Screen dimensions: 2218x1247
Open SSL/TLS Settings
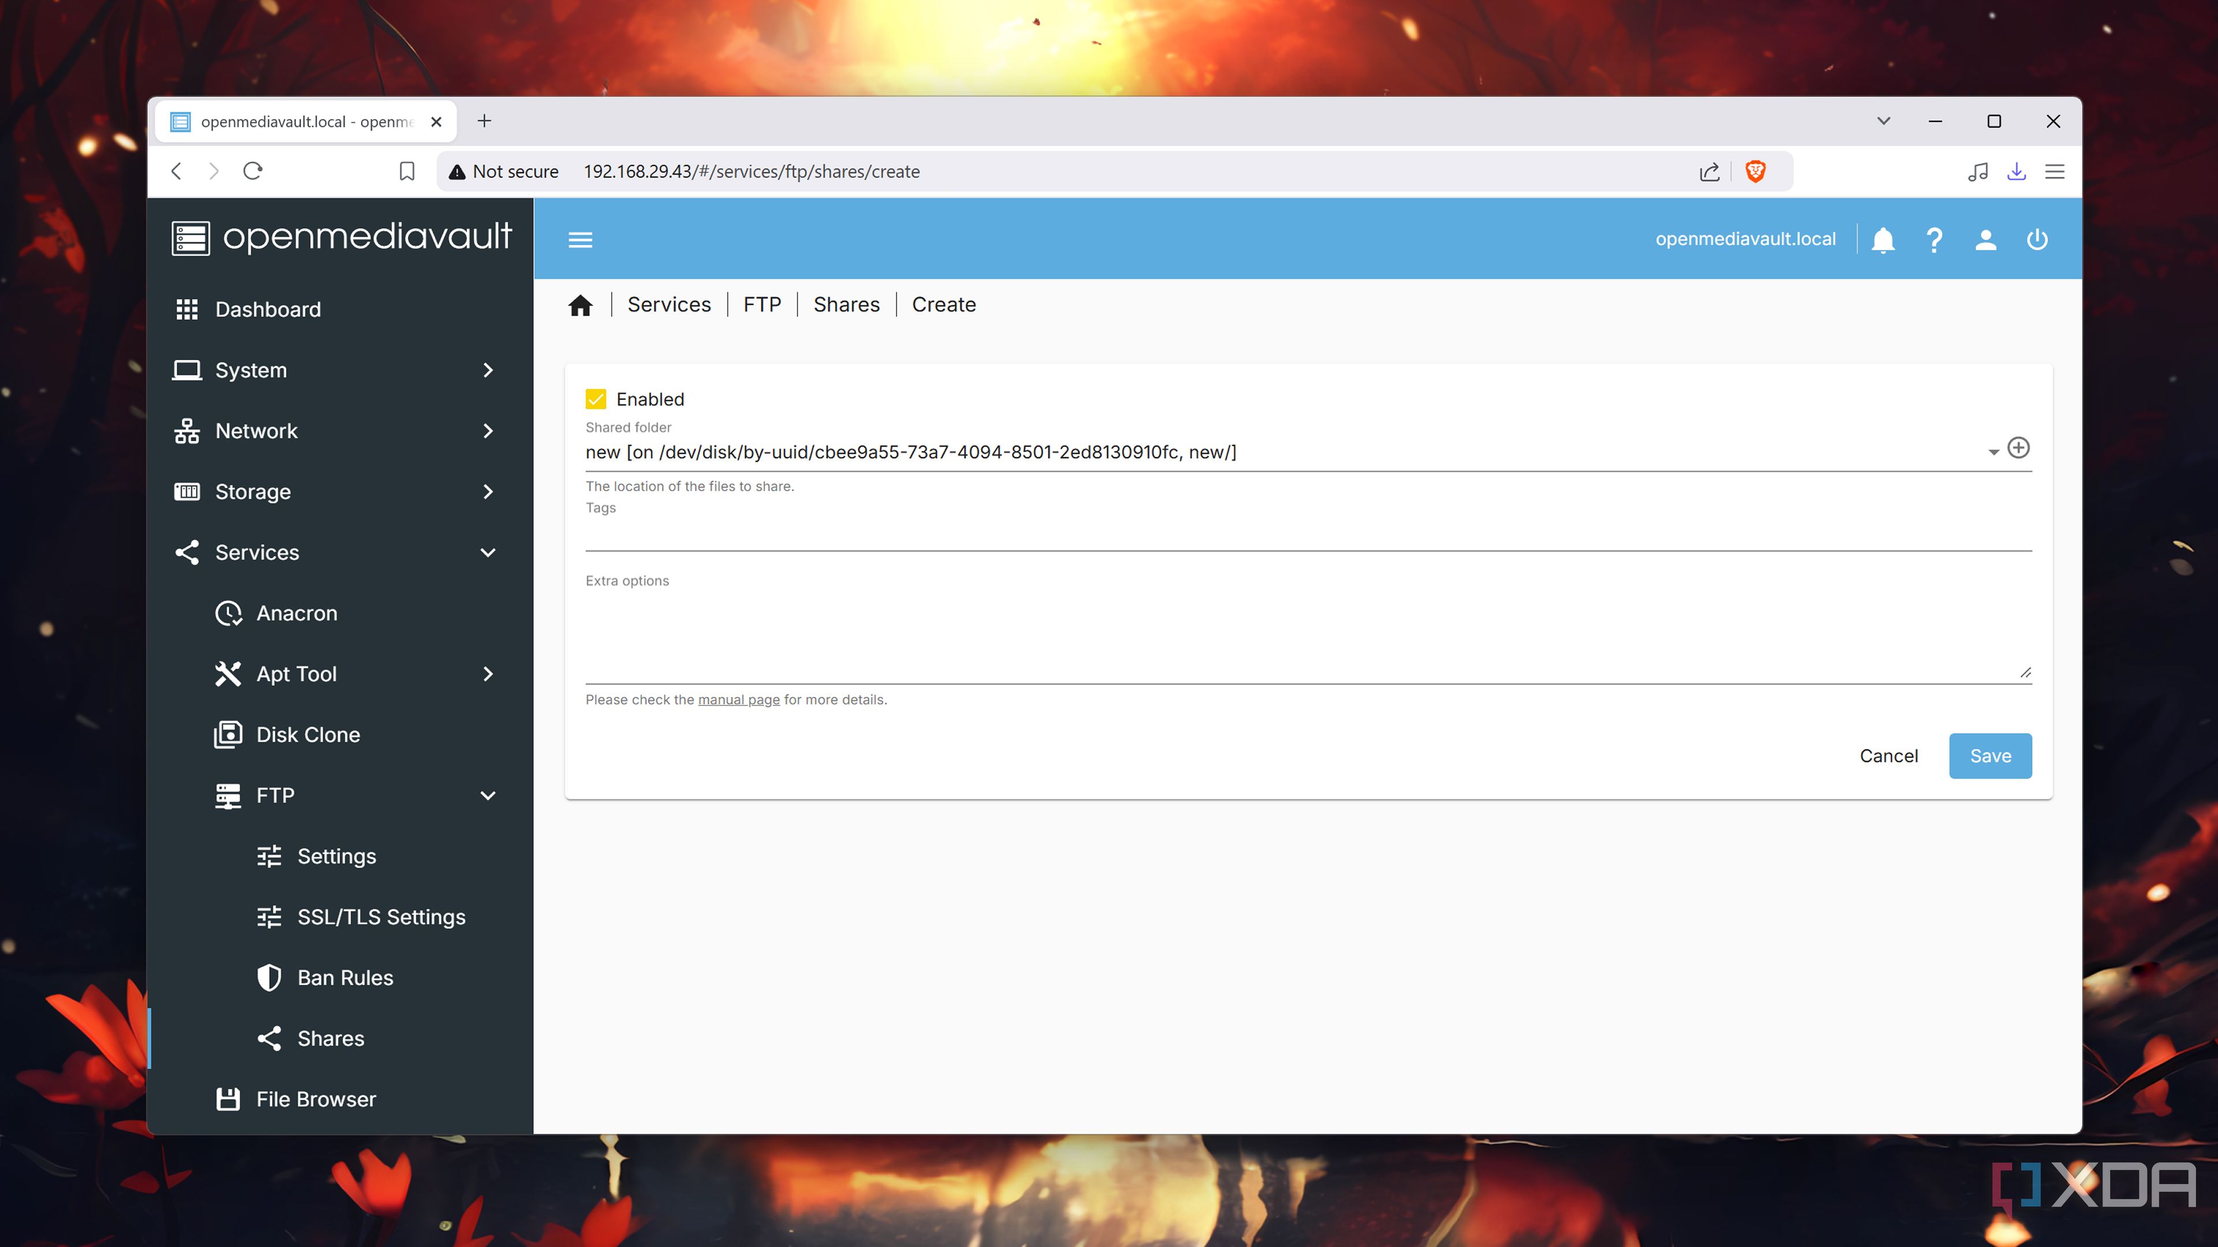pos(340,917)
